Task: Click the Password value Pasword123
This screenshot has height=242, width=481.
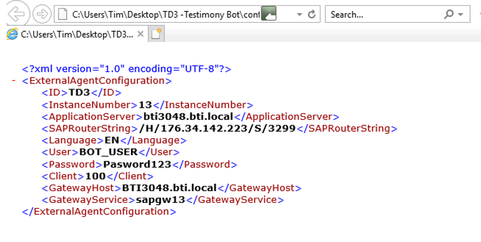Action: [x=137, y=164]
